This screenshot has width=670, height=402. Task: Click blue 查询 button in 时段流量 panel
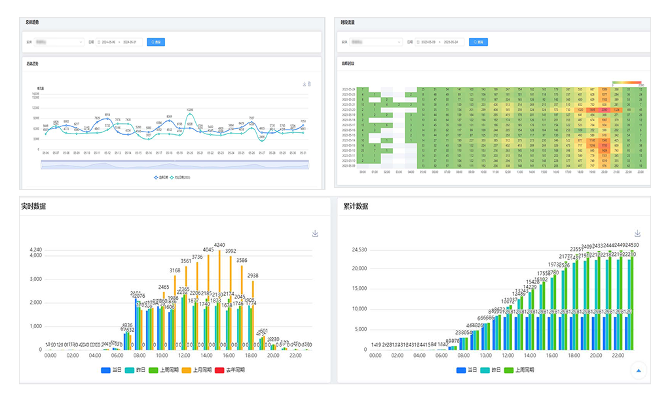click(478, 43)
